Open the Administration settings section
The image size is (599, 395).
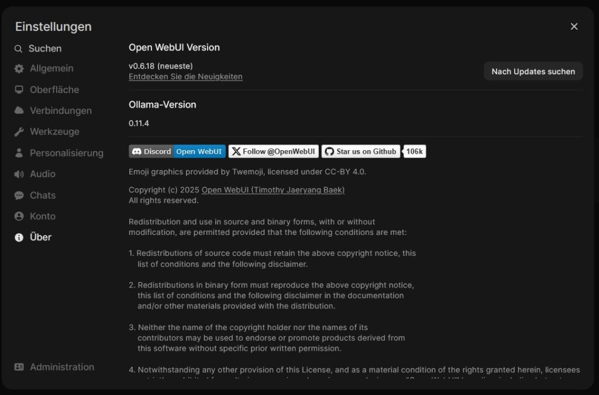[61, 367]
